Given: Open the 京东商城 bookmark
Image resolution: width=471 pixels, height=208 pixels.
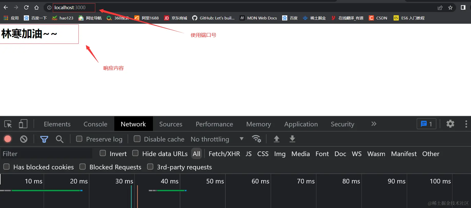Looking at the screenshot, I should click(176, 18).
